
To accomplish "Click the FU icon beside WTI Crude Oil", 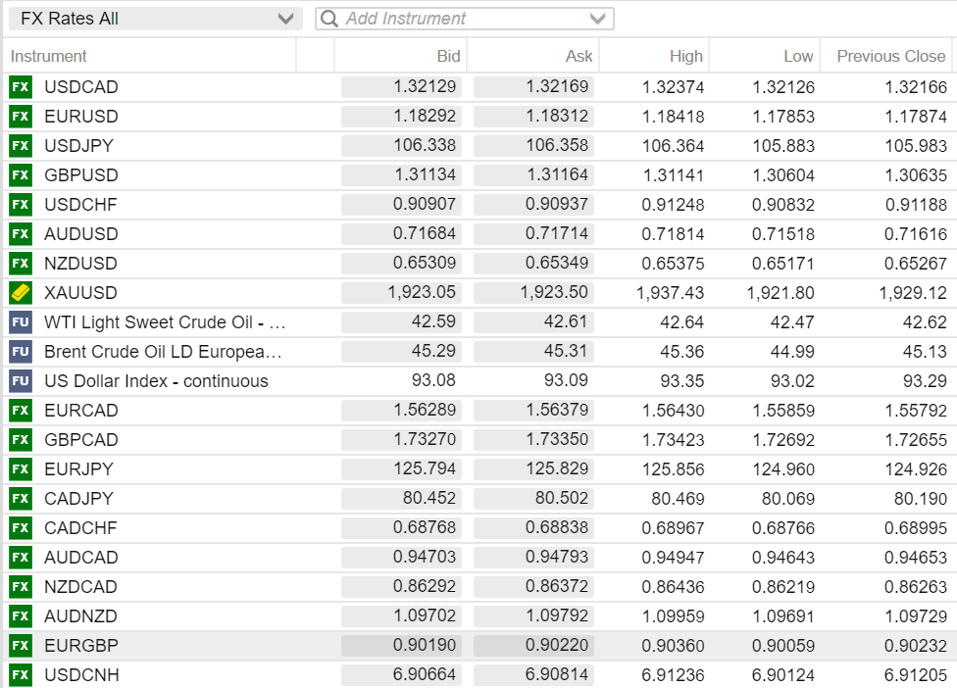I will (20, 322).
